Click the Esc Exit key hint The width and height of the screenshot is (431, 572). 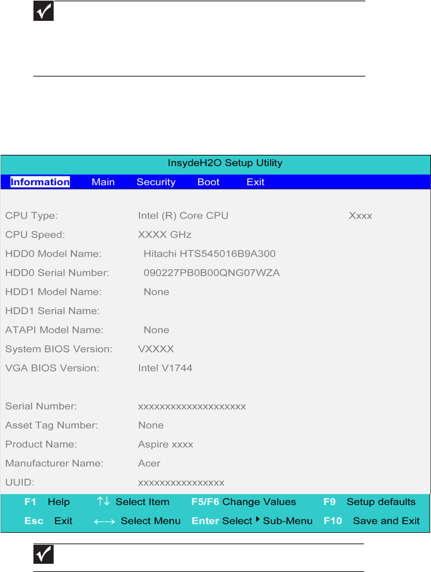click(x=49, y=521)
